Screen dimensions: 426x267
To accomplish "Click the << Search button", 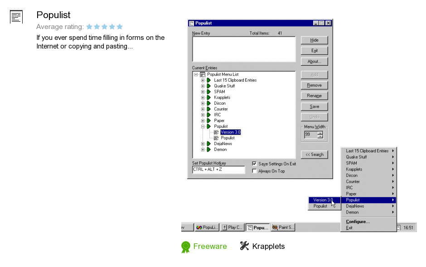I will [x=315, y=155].
